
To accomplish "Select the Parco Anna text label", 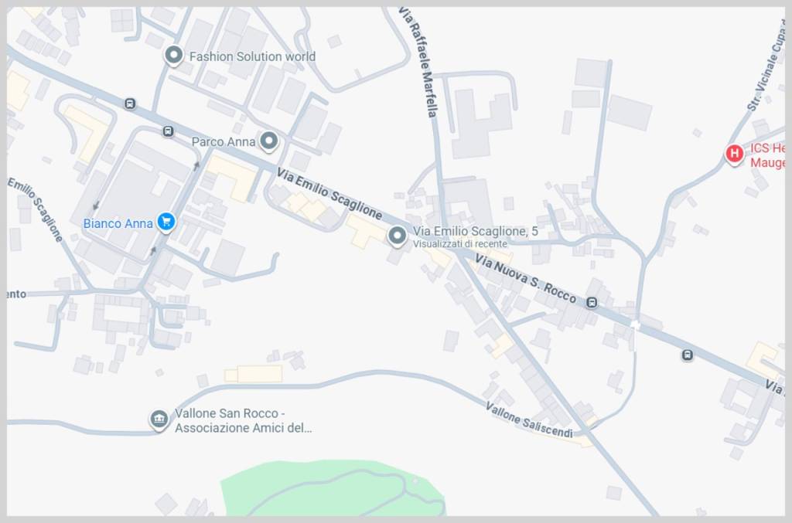I will pos(224,142).
